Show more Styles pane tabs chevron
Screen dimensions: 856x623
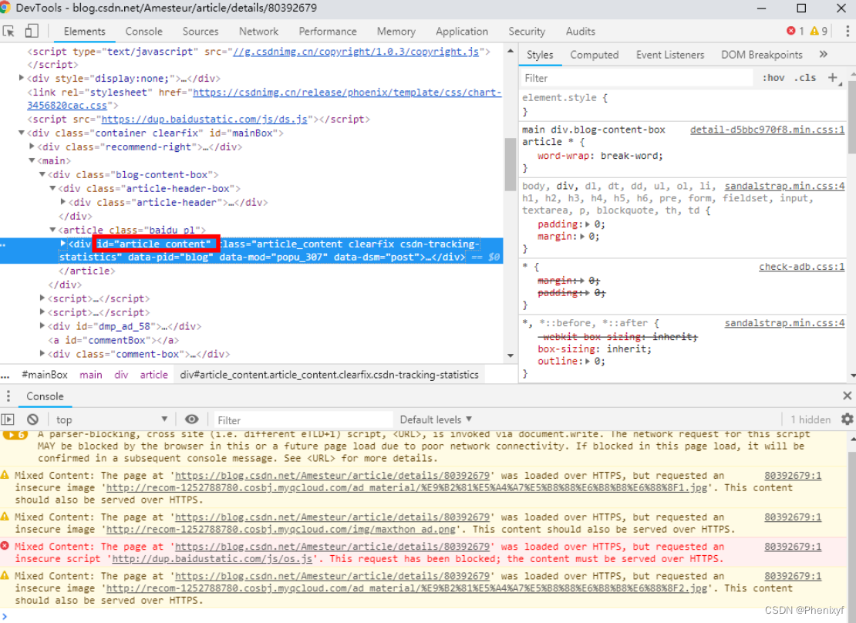[824, 55]
